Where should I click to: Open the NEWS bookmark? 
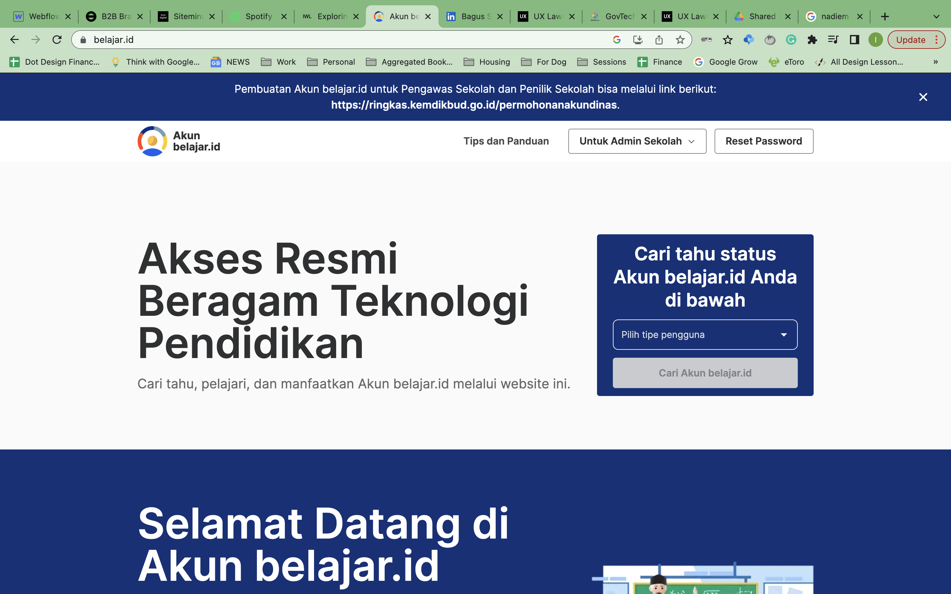click(x=230, y=62)
